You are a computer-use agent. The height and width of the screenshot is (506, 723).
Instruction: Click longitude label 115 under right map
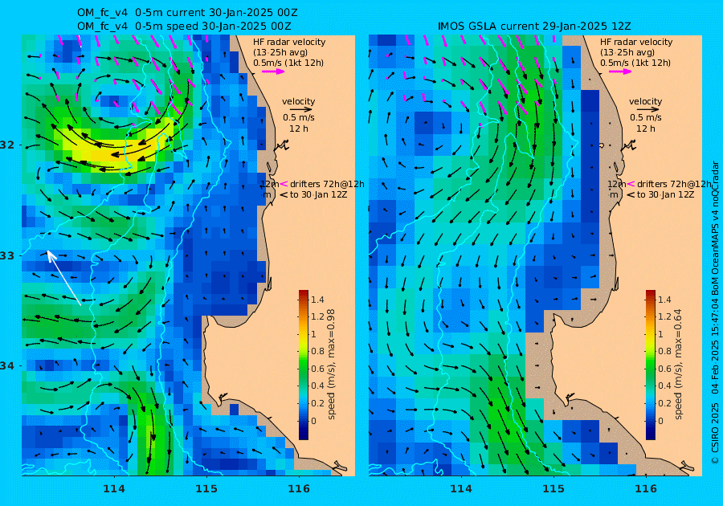click(553, 488)
